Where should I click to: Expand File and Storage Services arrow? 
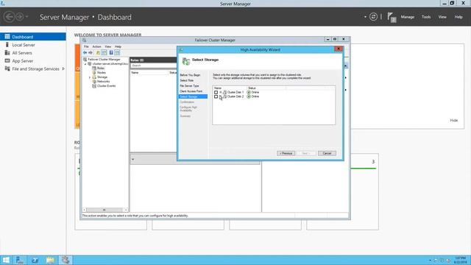point(63,68)
